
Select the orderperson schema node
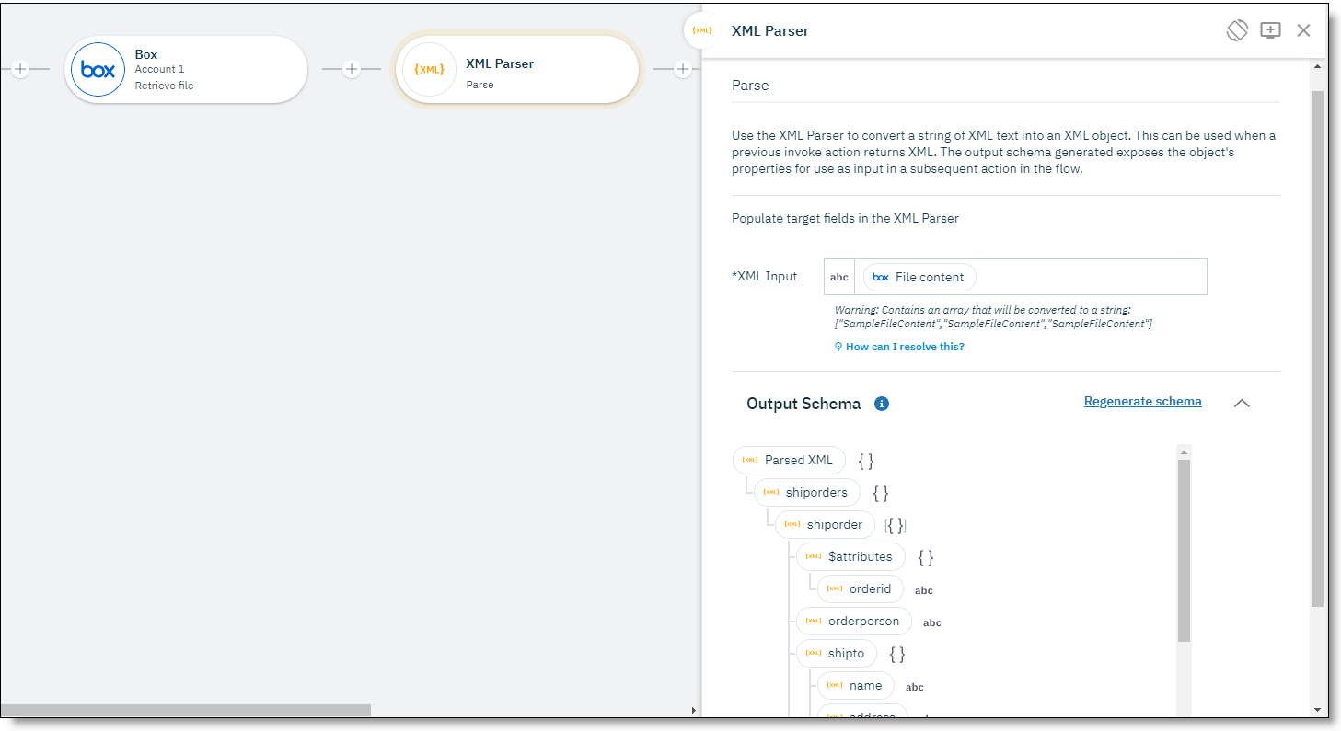tap(853, 621)
